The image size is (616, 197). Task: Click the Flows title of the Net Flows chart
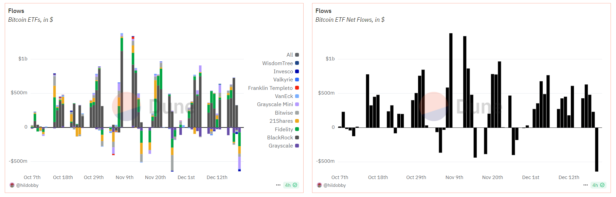tap(323, 11)
